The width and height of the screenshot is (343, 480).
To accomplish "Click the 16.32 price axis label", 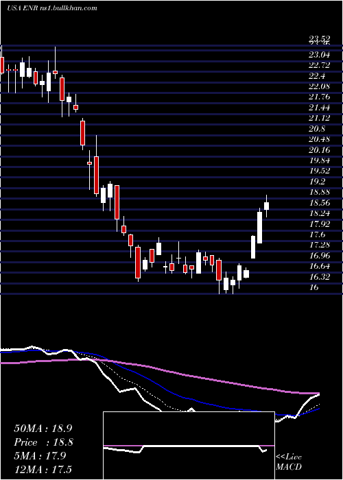I will (320, 277).
